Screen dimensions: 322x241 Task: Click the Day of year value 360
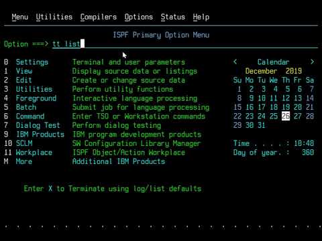click(x=308, y=153)
